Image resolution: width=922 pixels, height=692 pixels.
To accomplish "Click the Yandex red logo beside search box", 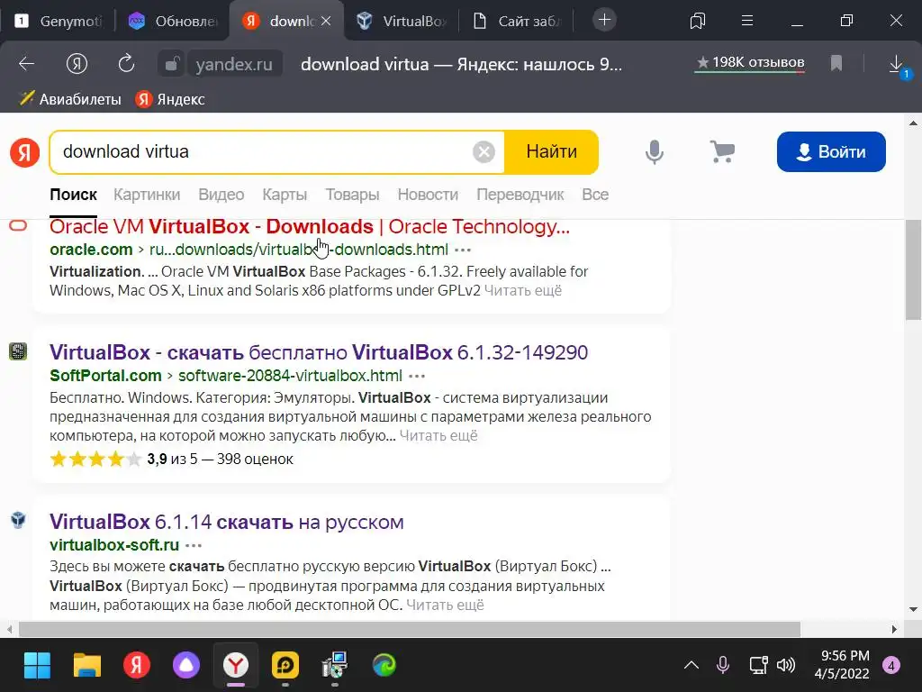I will pyautogui.click(x=24, y=152).
